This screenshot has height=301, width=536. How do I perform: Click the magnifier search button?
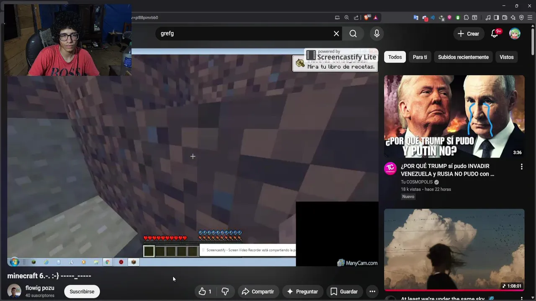[x=353, y=33]
